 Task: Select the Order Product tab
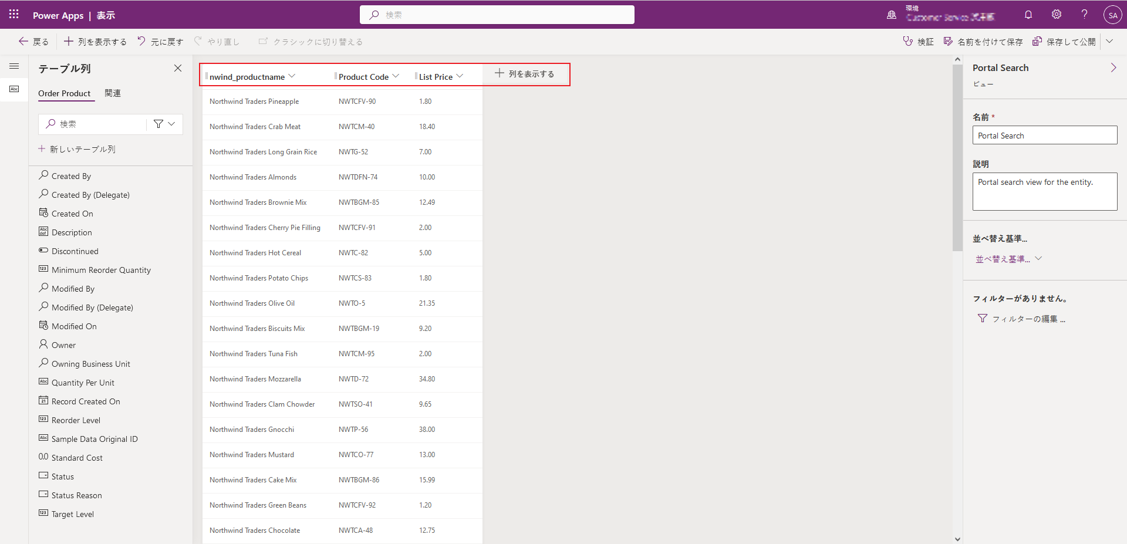pos(65,93)
